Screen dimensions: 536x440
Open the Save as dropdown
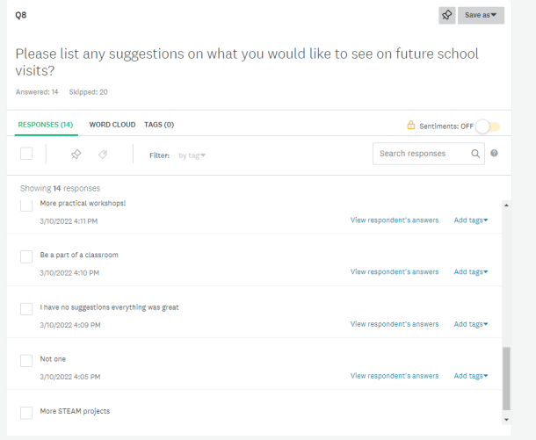pos(481,15)
